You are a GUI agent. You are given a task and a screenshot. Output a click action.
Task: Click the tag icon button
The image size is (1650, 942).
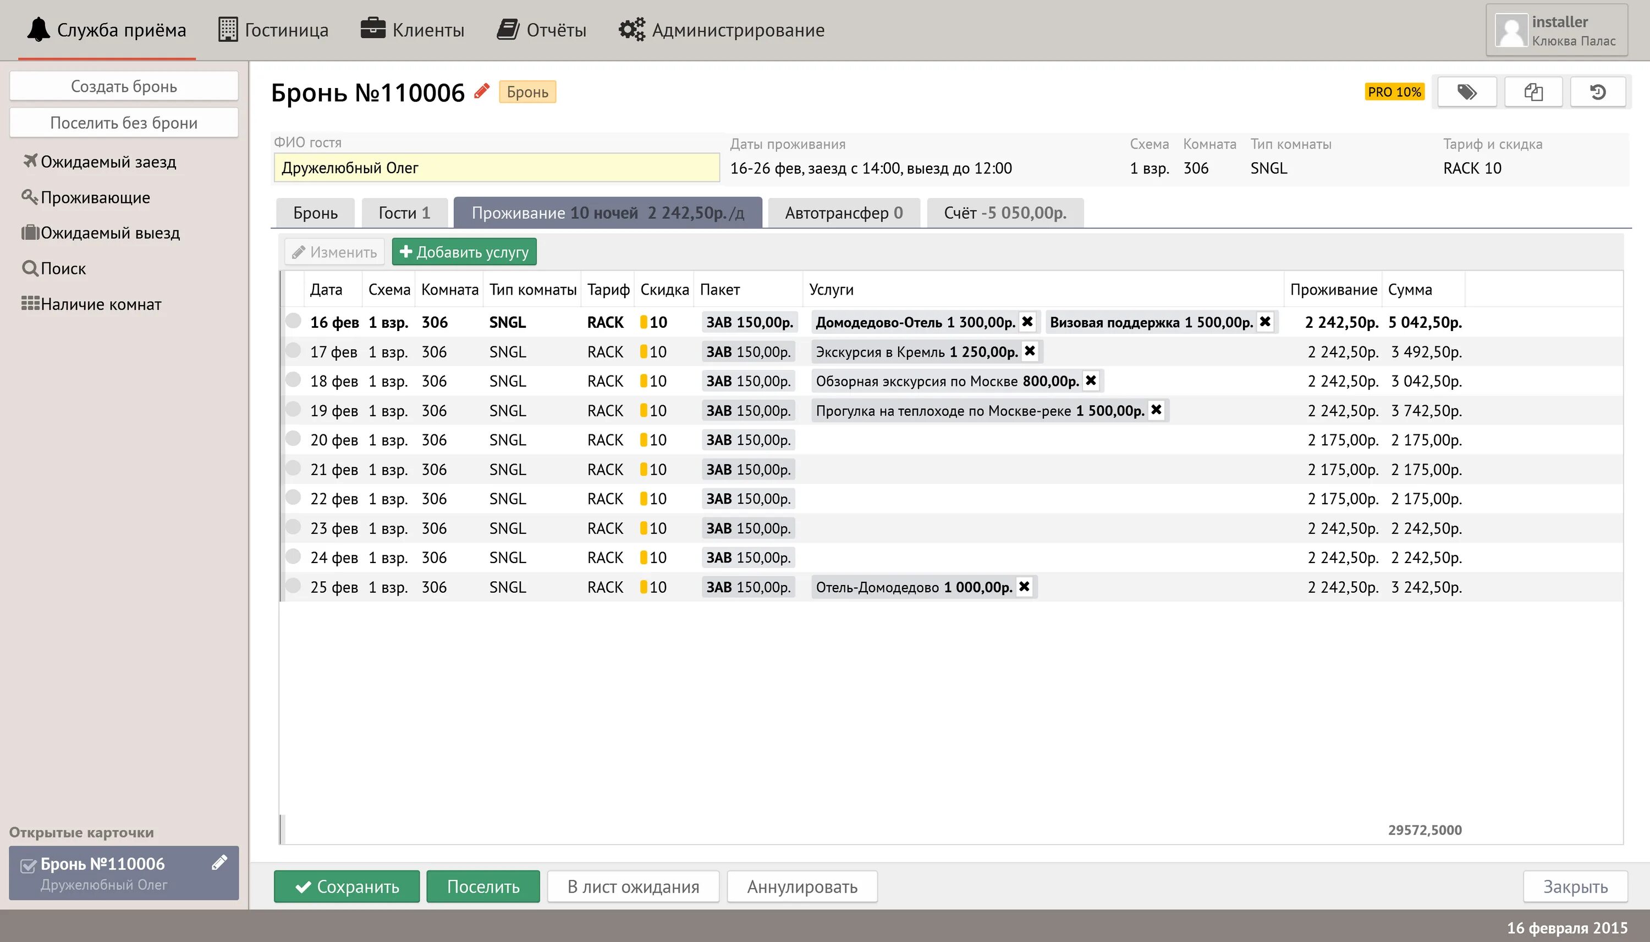point(1466,92)
